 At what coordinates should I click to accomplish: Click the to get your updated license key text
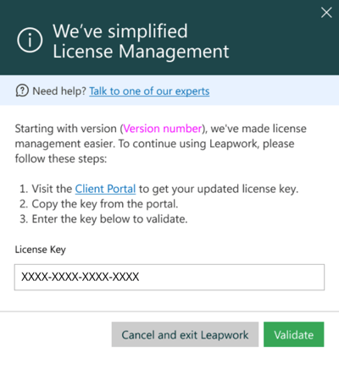point(219,189)
